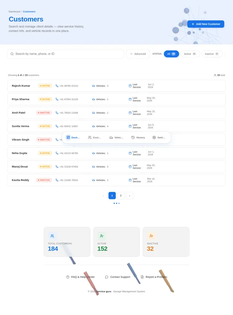Click the Customers breadcrumb
This screenshot has height=315, width=233.
[29, 12]
